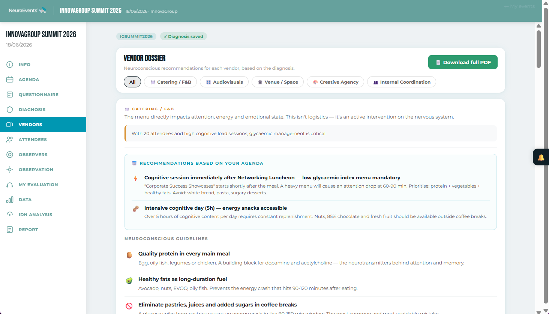Screen dimensions: 549x314
Task: Open the Observation page
Action: (x=43, y=170)
